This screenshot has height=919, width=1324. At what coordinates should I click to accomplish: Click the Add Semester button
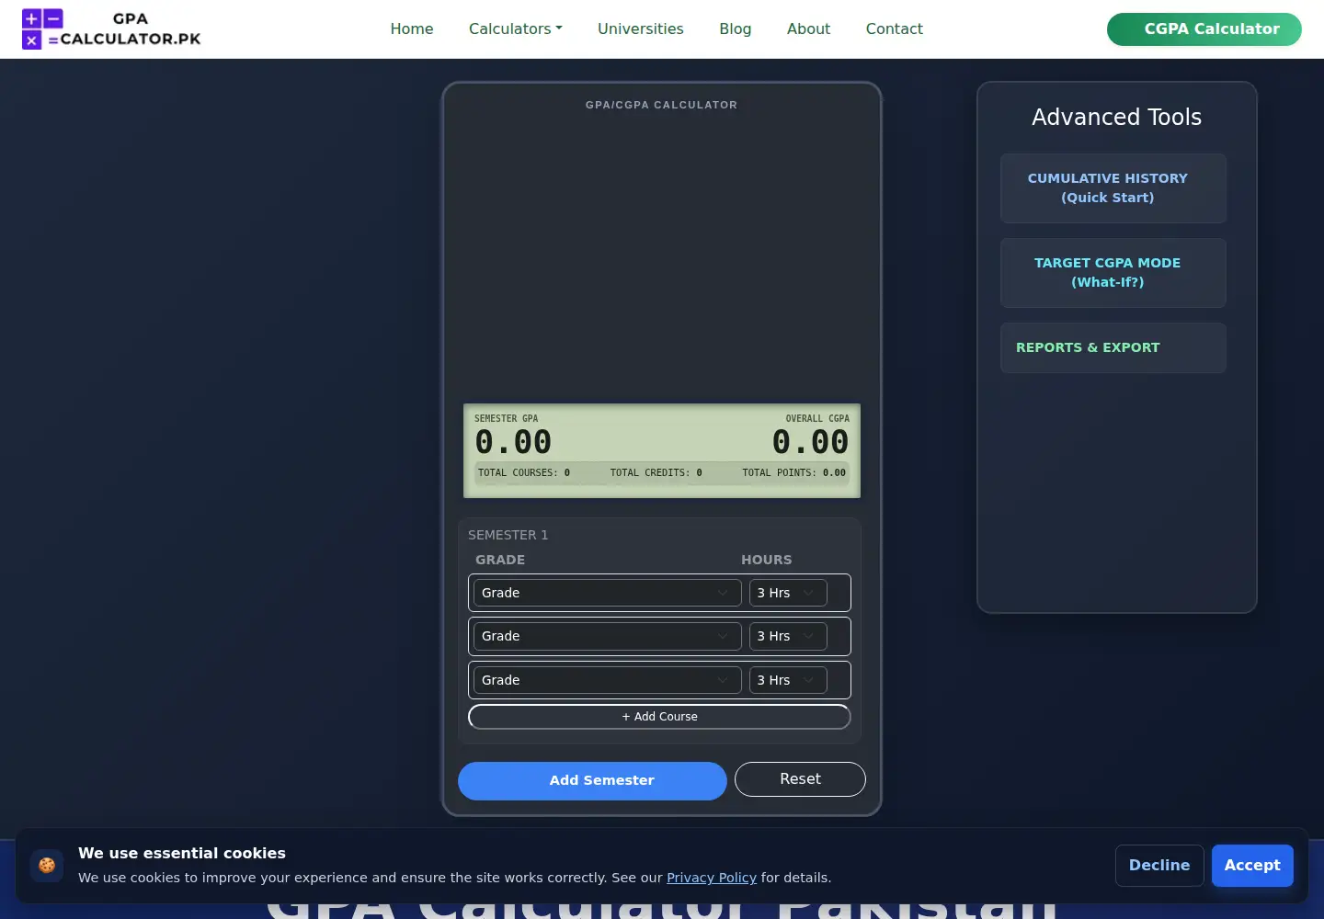pyautogui.click(x=592, y=781)
